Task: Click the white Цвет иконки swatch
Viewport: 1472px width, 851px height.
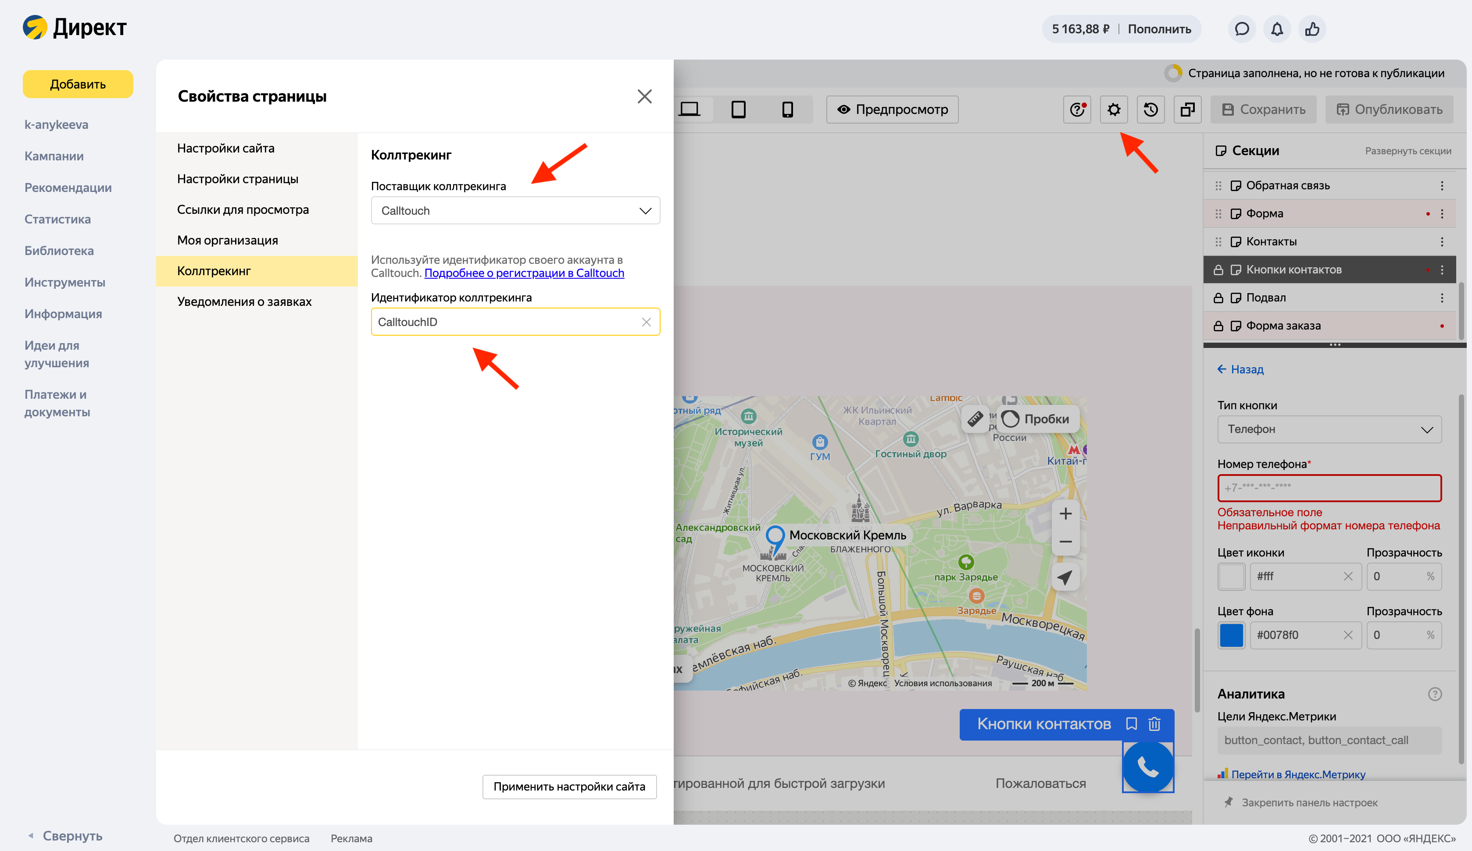Action: (1231, 576)
